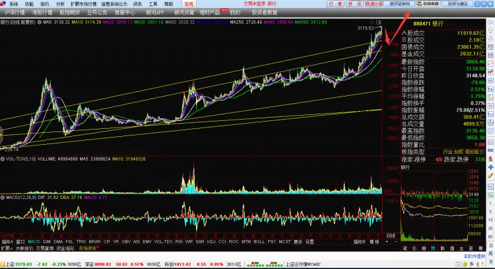The width and height of the screenshot is (495, 269).
Task: Switch to the 发现 tab
Action: tap(189, 4)
